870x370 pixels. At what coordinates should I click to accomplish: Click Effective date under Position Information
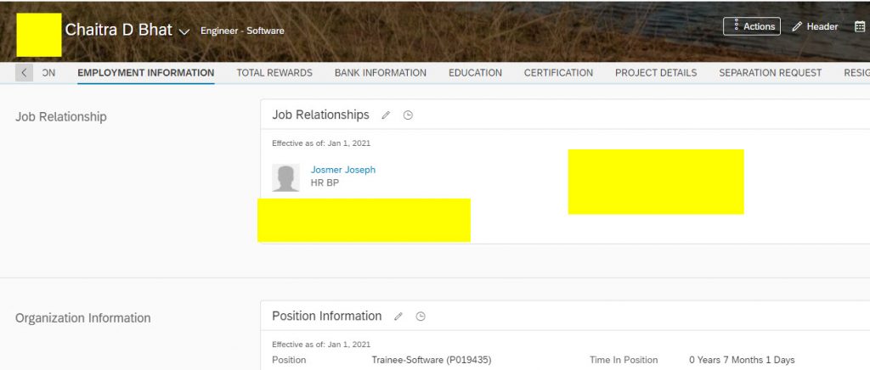[321, 344]
